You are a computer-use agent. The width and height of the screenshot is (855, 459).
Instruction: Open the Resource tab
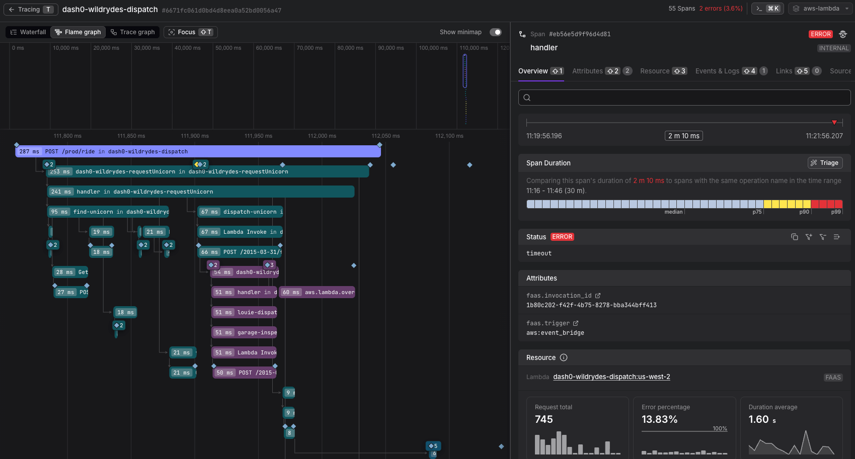coord(663,71)
